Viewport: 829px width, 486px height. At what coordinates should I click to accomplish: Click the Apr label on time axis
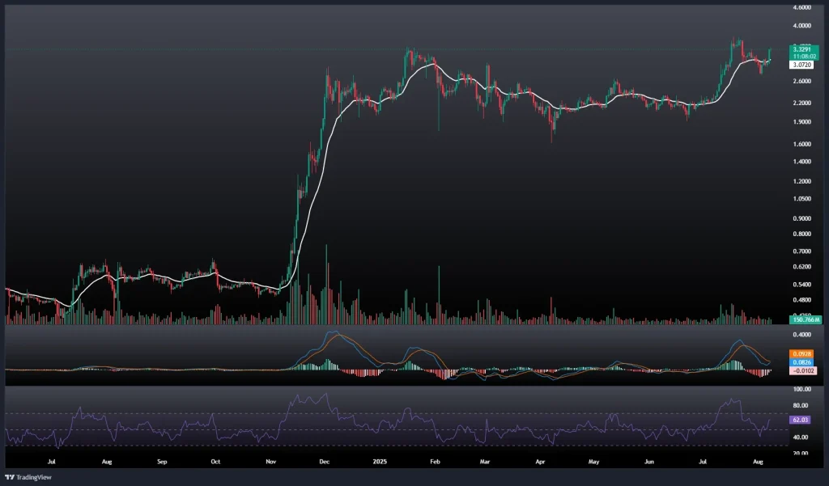click(540, 462)
